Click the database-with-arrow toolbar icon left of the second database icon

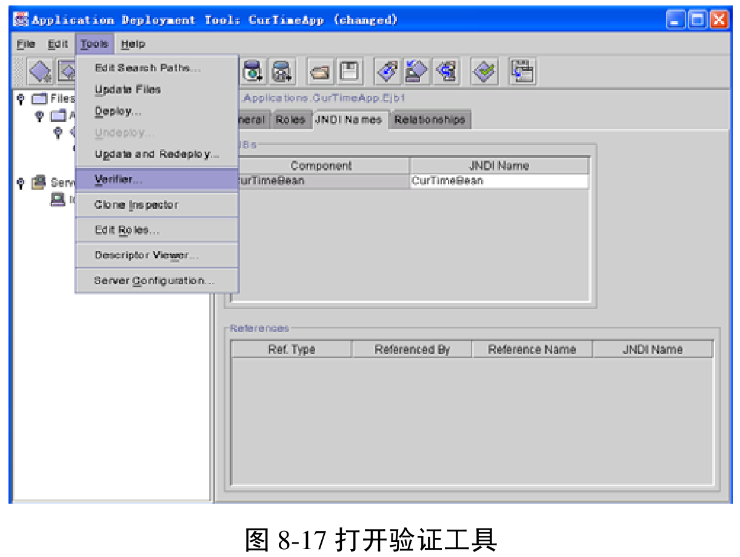(252, 72)
